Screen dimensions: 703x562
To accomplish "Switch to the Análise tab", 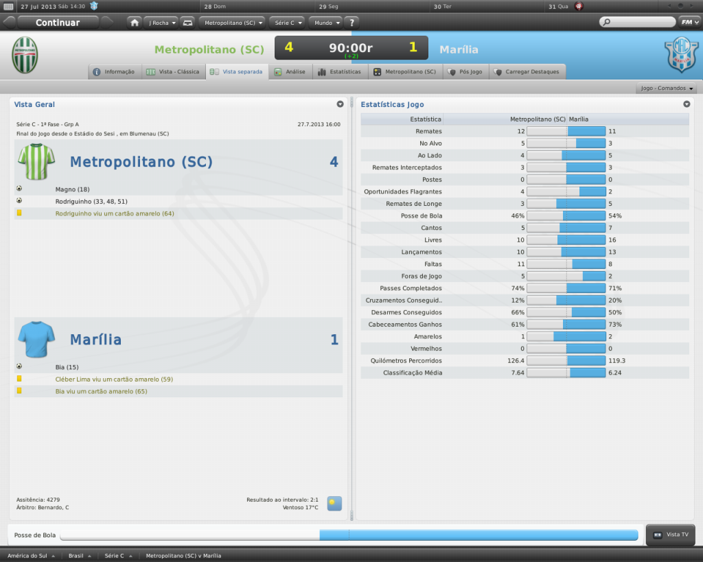I will 290,71.
